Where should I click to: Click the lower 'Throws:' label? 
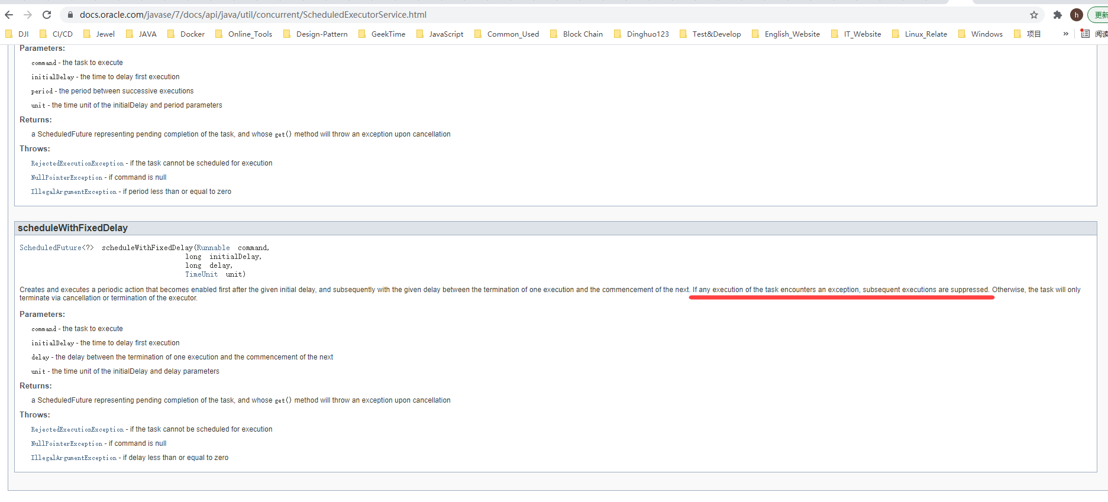[x=35, y=414]
